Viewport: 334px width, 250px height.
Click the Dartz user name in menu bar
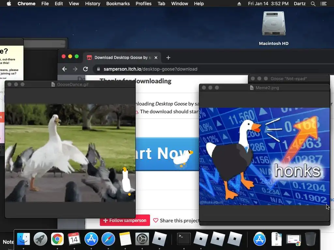tap(299, 4)
